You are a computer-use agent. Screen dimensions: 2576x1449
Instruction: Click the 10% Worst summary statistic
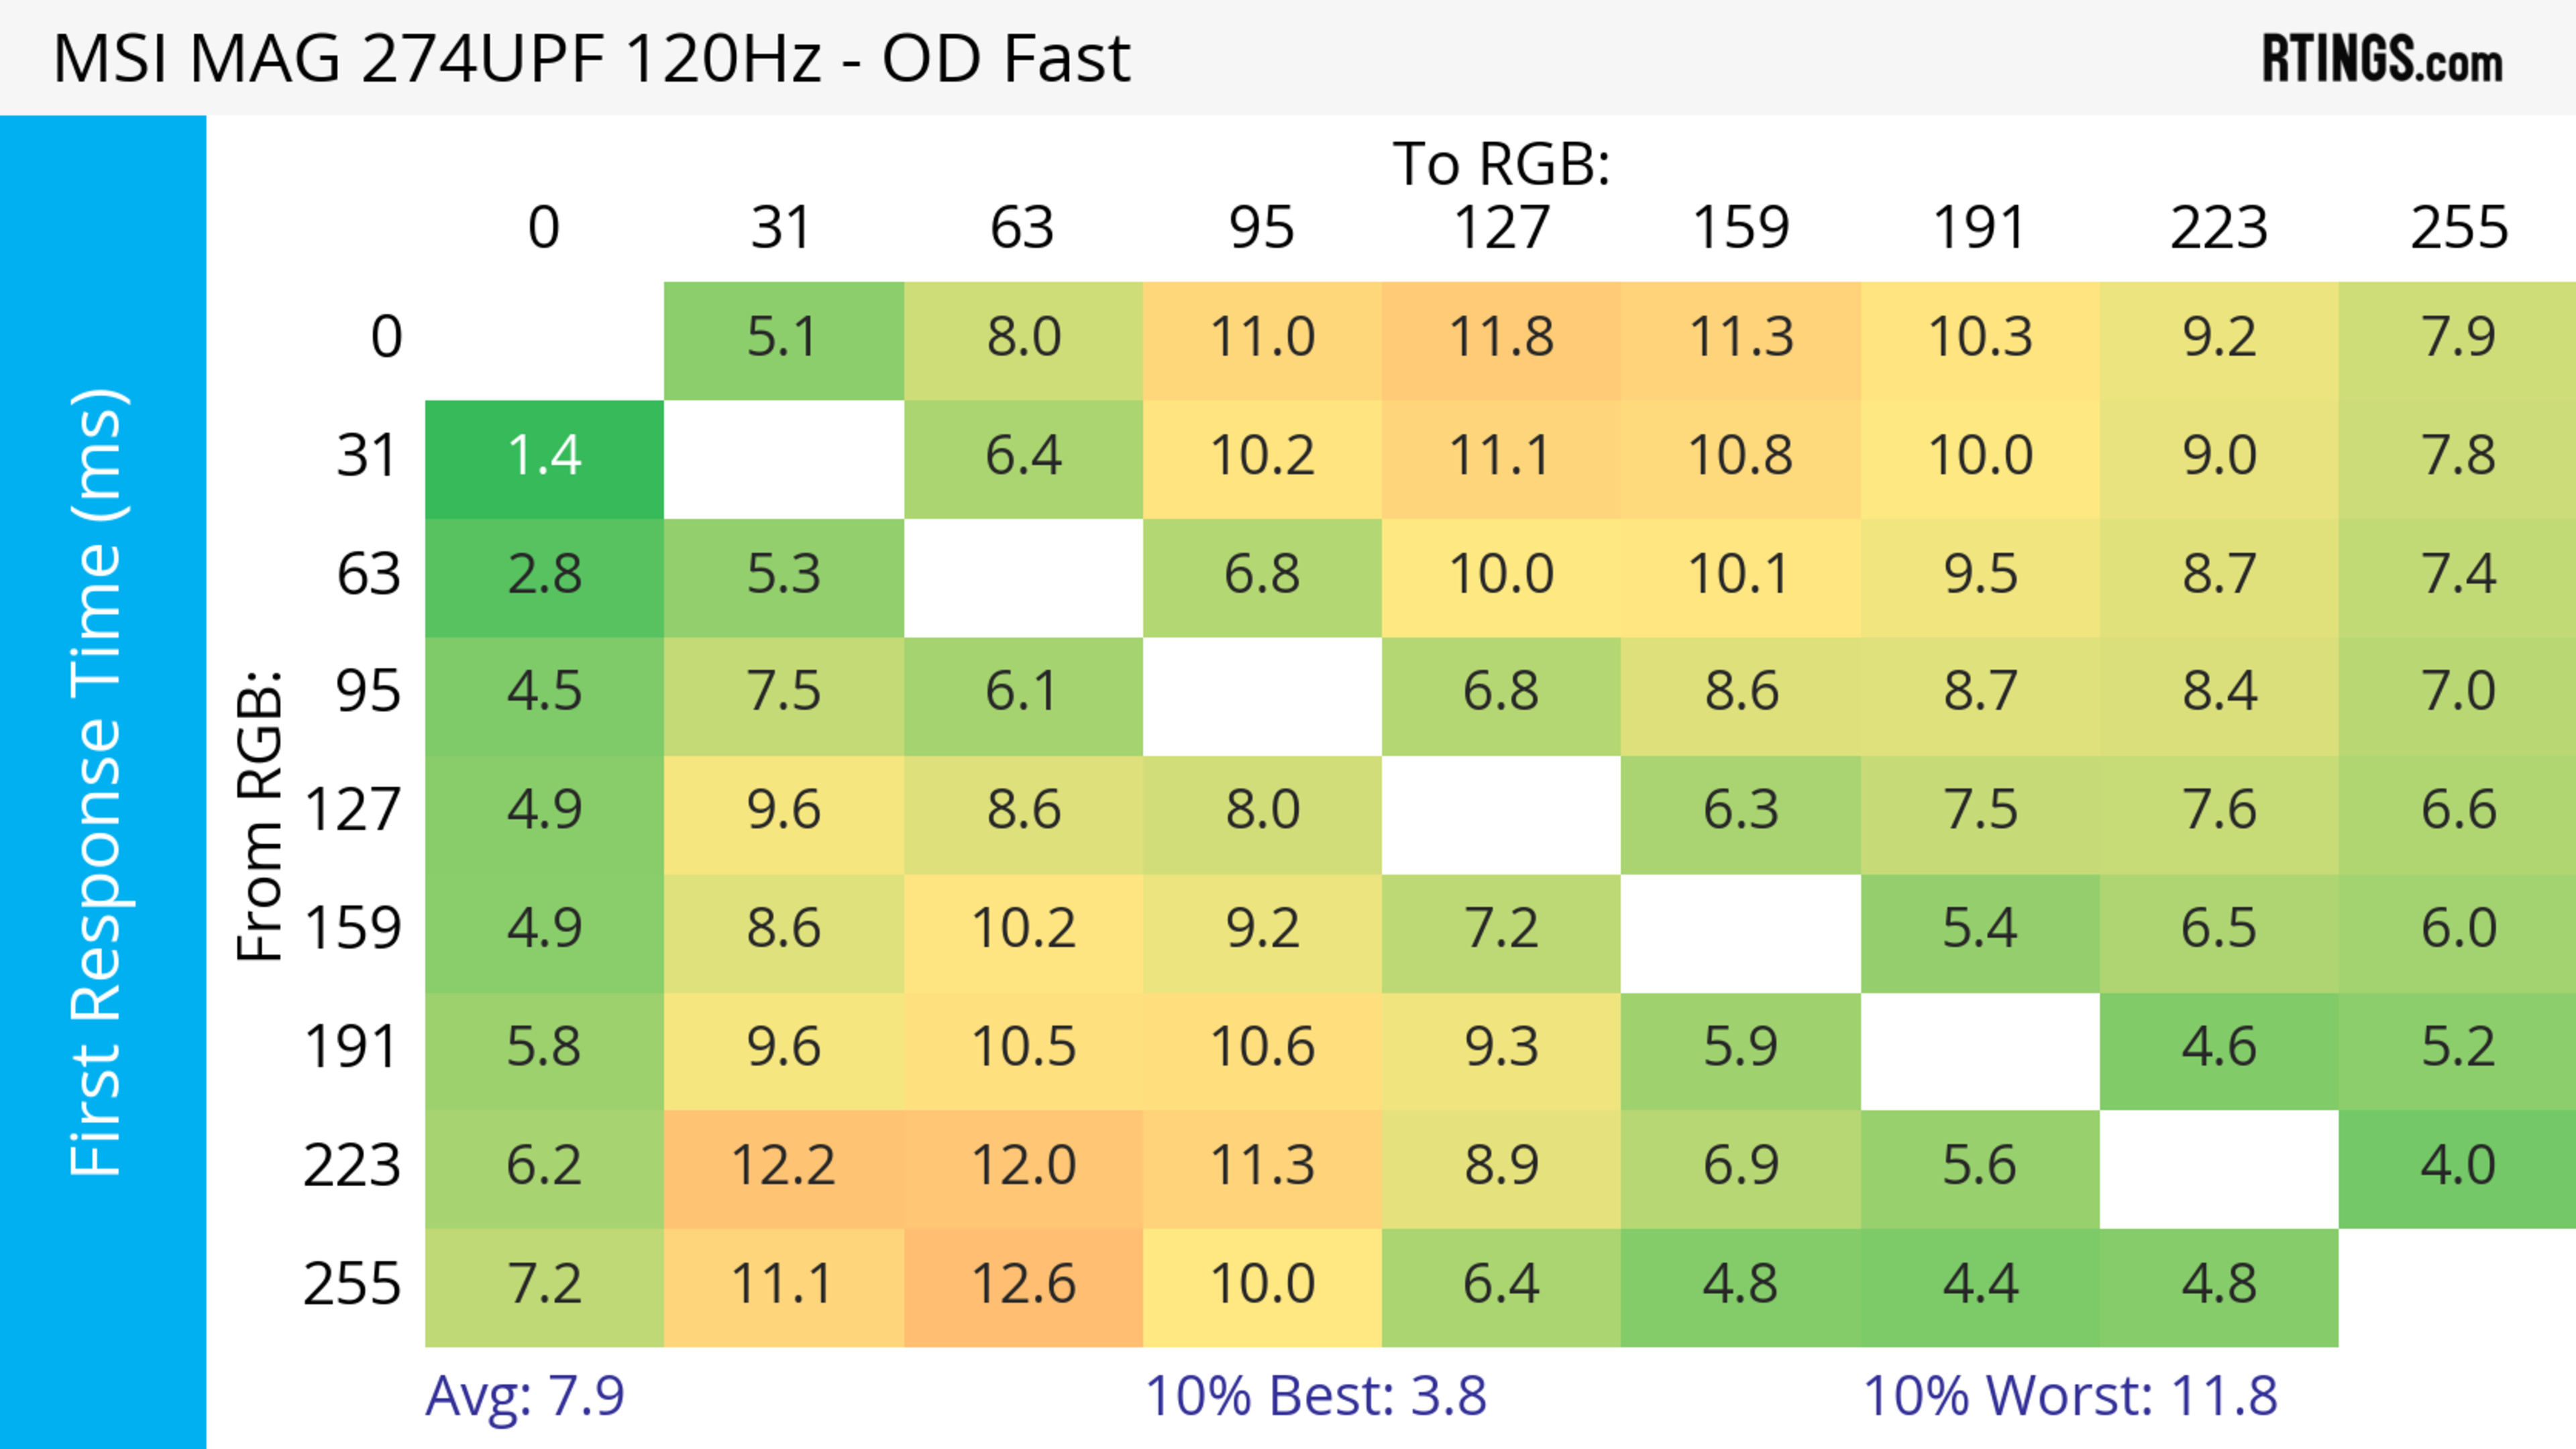(x=2069, y=1395)
